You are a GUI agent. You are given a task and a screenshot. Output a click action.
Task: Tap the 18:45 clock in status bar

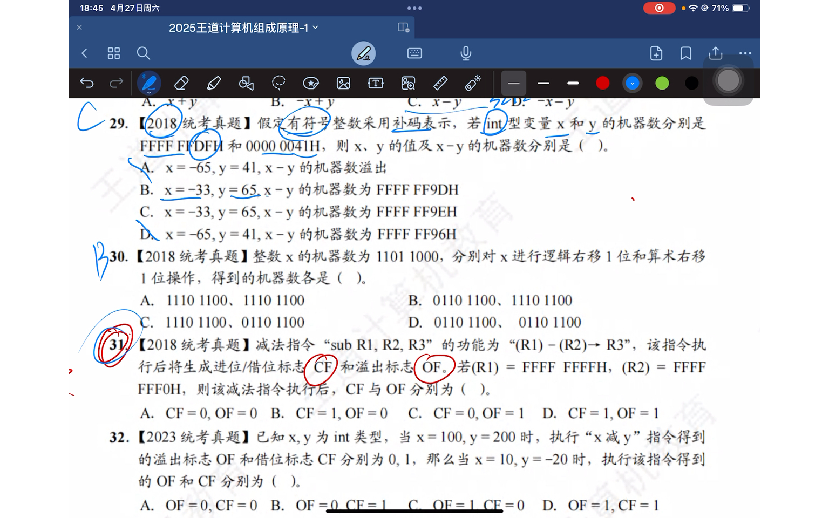point(91,8)
